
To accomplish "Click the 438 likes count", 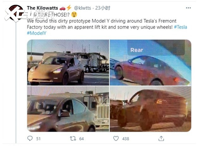I will click(x=126, y=138).
